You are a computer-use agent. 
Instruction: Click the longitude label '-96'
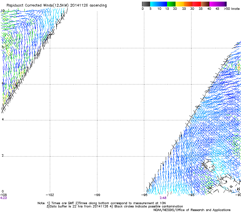tap(144, 195)
